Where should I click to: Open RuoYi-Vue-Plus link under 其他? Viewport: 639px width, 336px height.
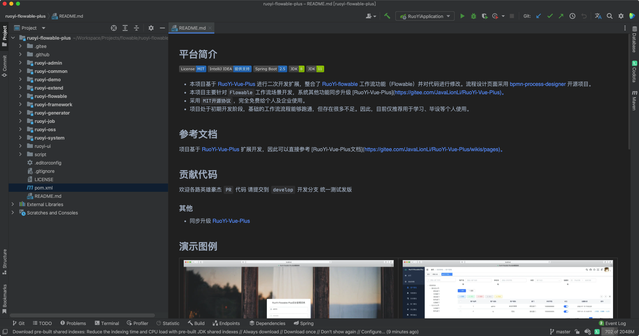(231, 221)
